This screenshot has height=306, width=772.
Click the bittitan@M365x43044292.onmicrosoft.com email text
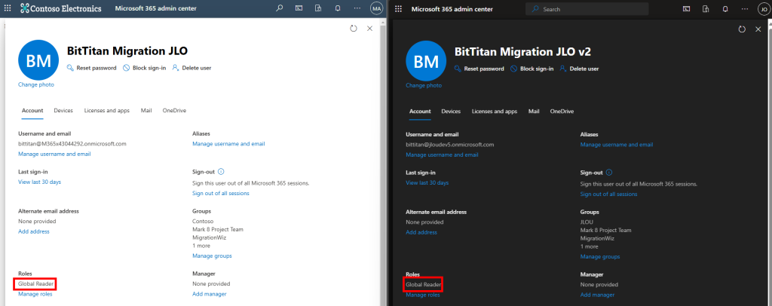pyautogui.click(x=72, y=144)
